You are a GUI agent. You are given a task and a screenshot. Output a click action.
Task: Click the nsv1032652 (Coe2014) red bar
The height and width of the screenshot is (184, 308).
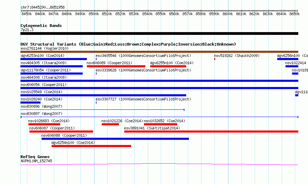[x=161, y=124]
